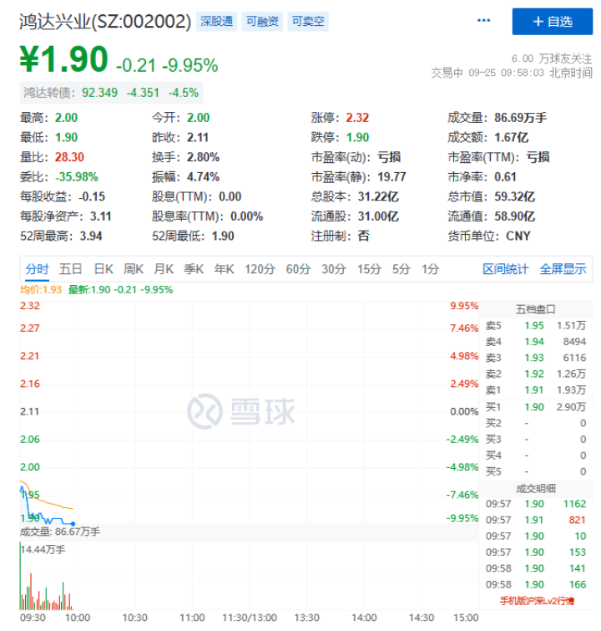Click the 买1 row priced 1.90
The image size is (601, 631).
tap(535, 407)
